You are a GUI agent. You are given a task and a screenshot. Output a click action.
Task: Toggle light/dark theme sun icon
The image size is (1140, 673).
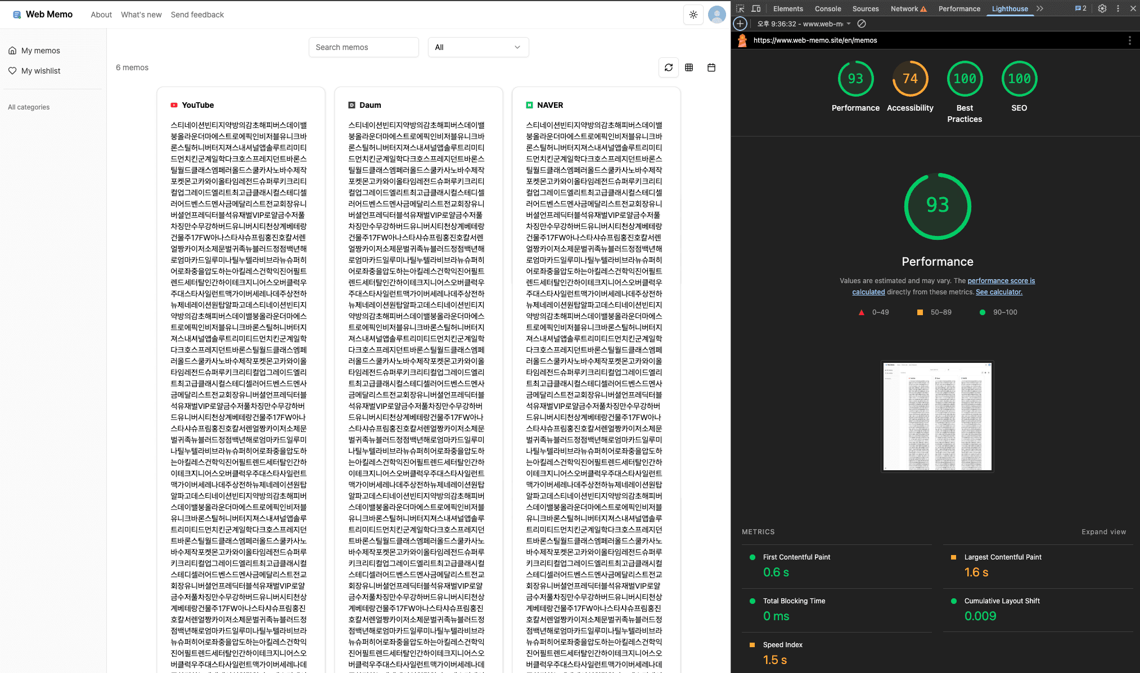(693, 15)
